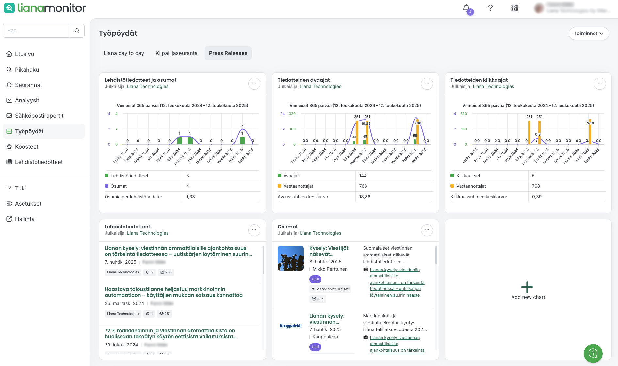Click the Hallinta external link icon
618x366 pixels.
pos(9,219)
